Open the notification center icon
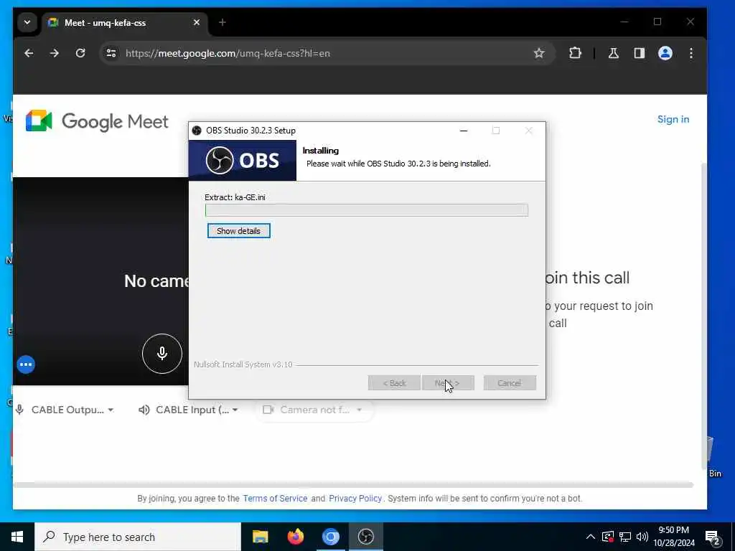 (712, 537)
